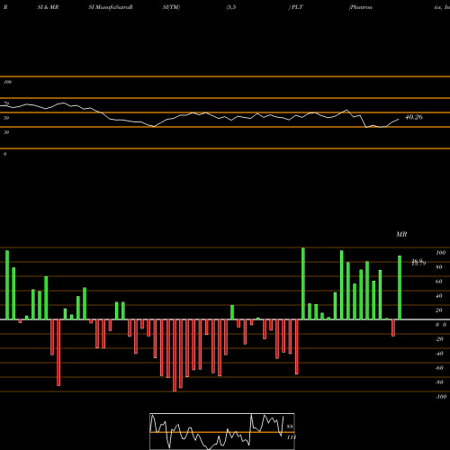Click the mini chart thumbnail at bottom
This screenshot has height=450, width=450.
tap(222, 431)
